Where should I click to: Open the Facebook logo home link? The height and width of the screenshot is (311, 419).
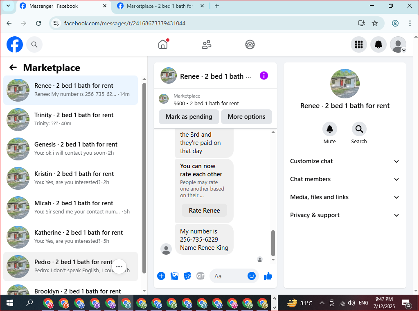pos(15,44)
